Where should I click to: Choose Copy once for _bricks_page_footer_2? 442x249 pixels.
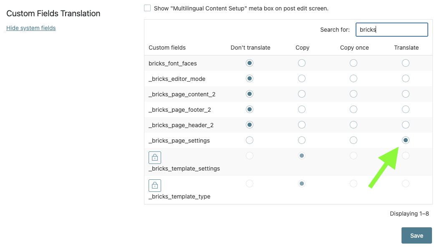coord(354,109)
